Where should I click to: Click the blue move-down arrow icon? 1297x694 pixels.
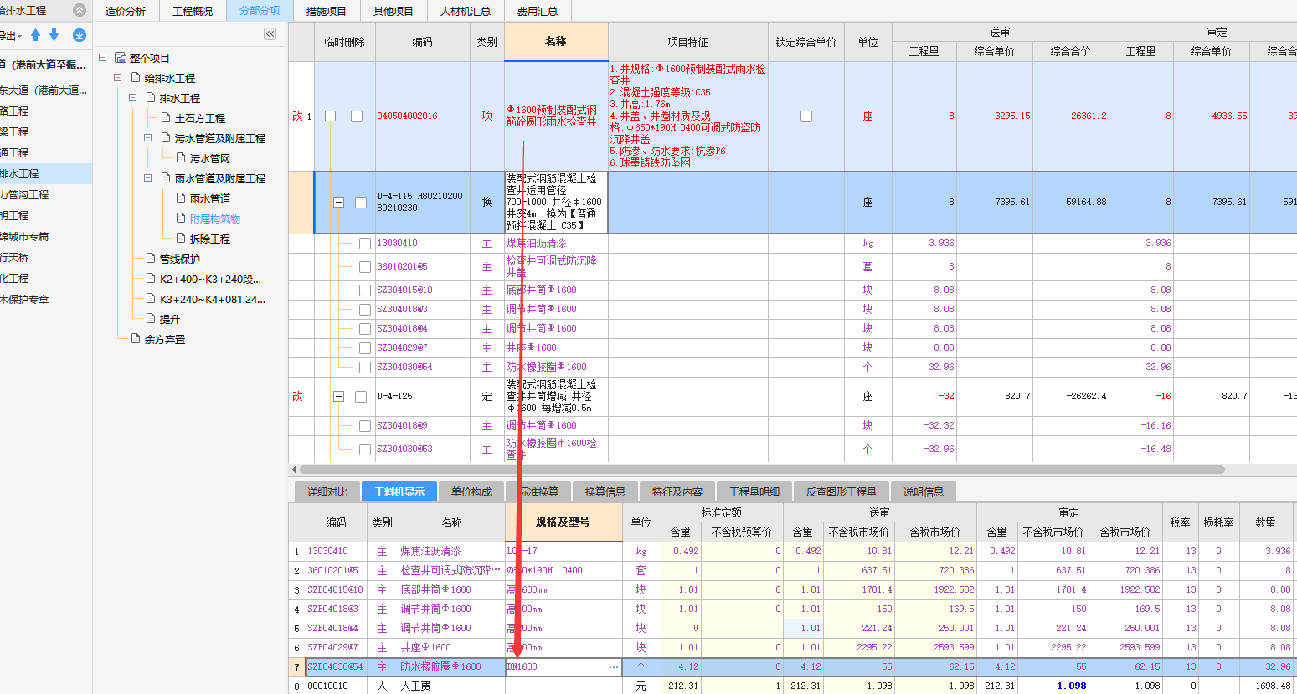(x=54, y=35)
